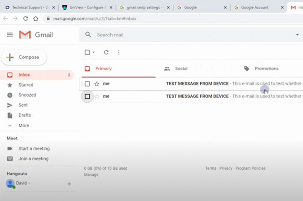Click the browser home icon
Screen dimensions: 303x201
[36, 18]
